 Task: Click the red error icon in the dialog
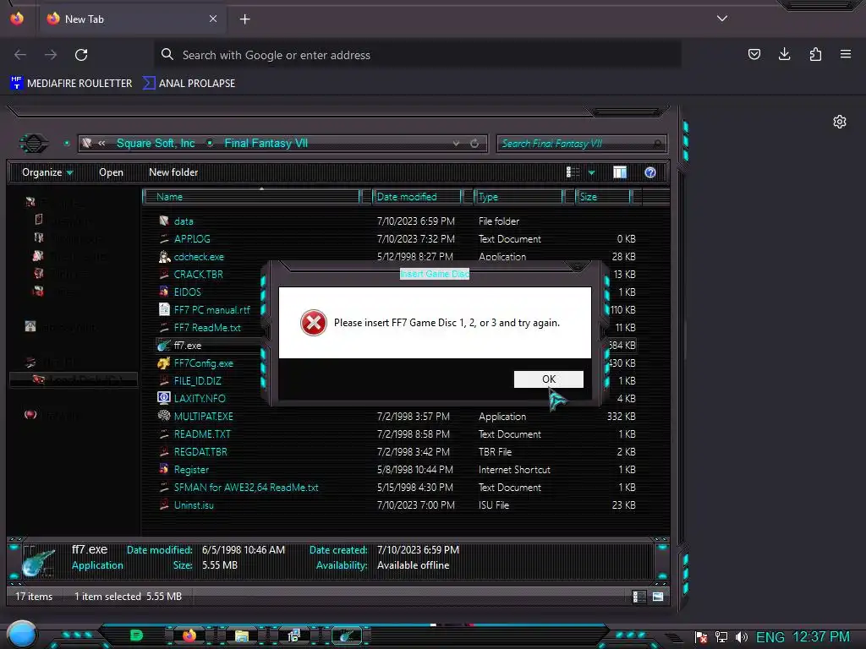click(313, 323)
